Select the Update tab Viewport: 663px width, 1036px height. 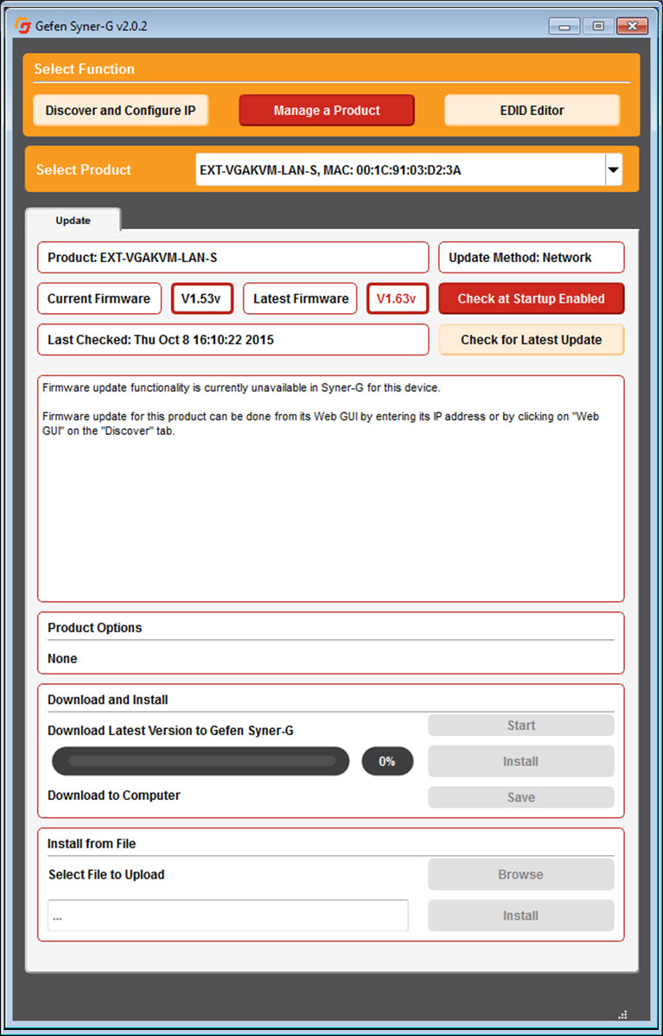[73, 221]
